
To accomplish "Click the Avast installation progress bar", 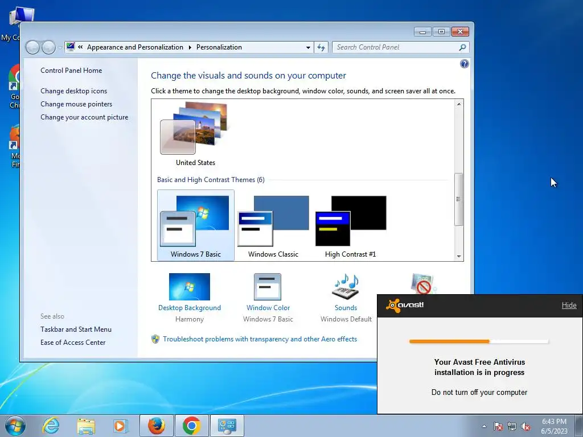I will click(x=479, y=341).
